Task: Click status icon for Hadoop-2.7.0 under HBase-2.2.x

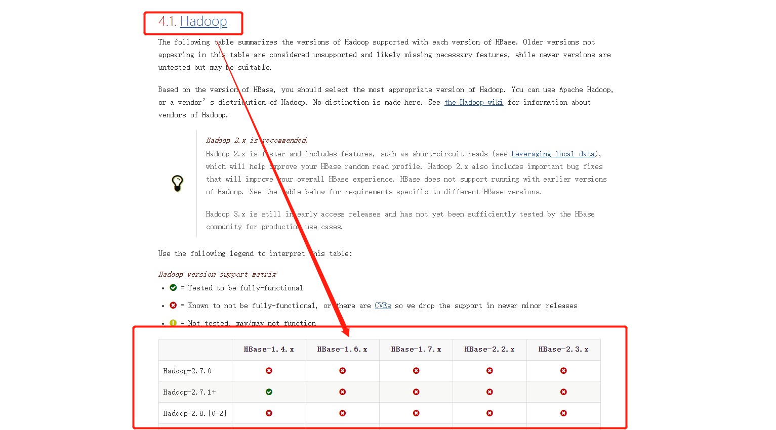Action: tap(489, 371)
